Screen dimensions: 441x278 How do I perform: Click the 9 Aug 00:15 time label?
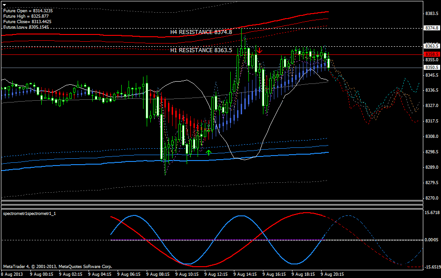[42, 274]
